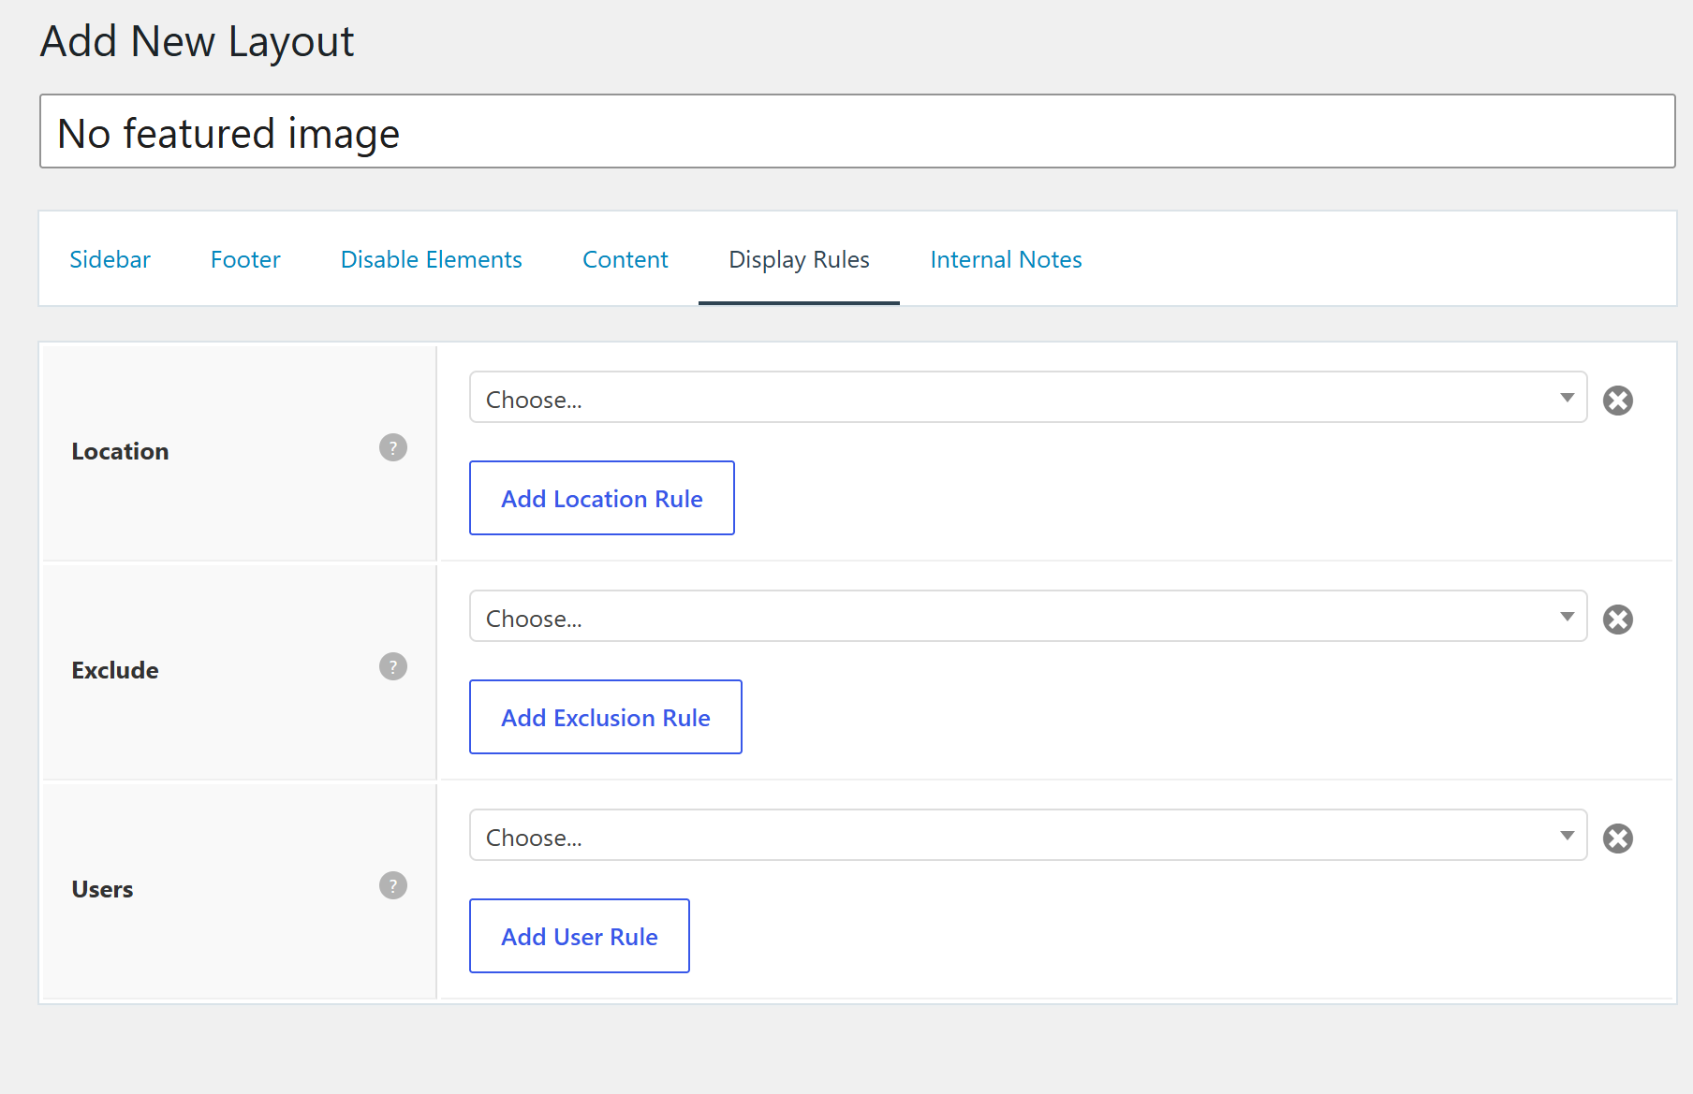
Task: Open the Disable Elements tab
Action: pyautogui.click(x=432, y=260)
